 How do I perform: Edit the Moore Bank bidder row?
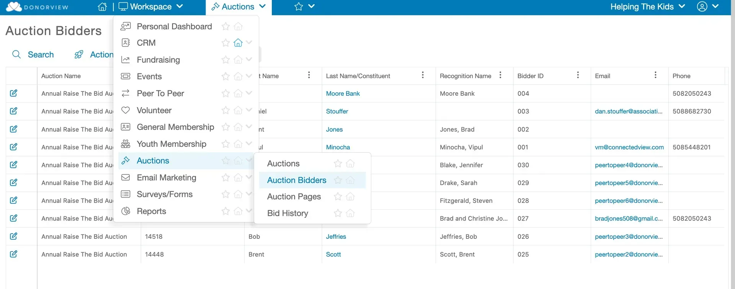coord(13,93)
